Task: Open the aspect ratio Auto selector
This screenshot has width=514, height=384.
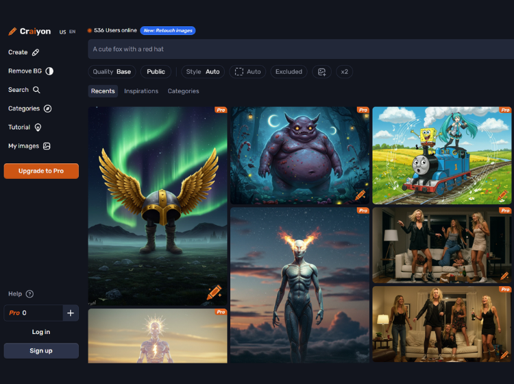Action: point(247,71)
